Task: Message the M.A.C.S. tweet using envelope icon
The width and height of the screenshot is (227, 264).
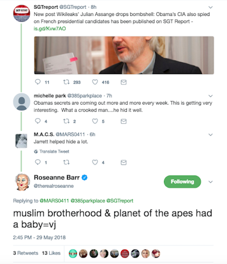Action: point(123,163)
